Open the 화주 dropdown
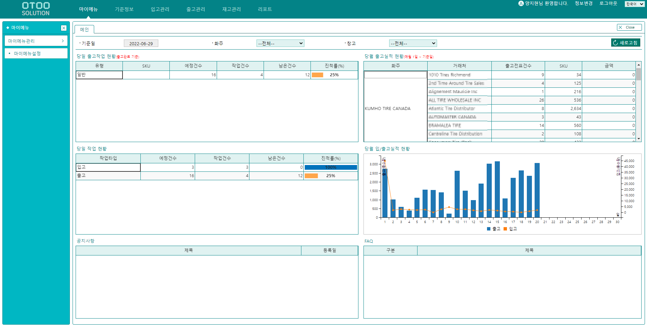This screenshot has height=327, width=647. tap(280, 43)
